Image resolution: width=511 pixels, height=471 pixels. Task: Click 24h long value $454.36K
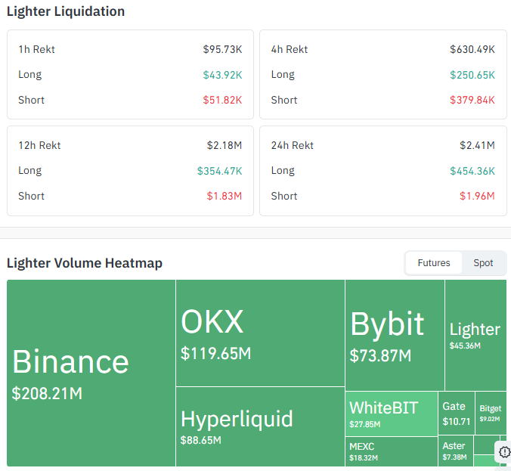point(472,170)
